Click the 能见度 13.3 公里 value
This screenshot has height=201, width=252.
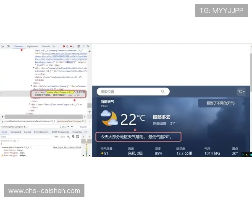tap(184, 154)
